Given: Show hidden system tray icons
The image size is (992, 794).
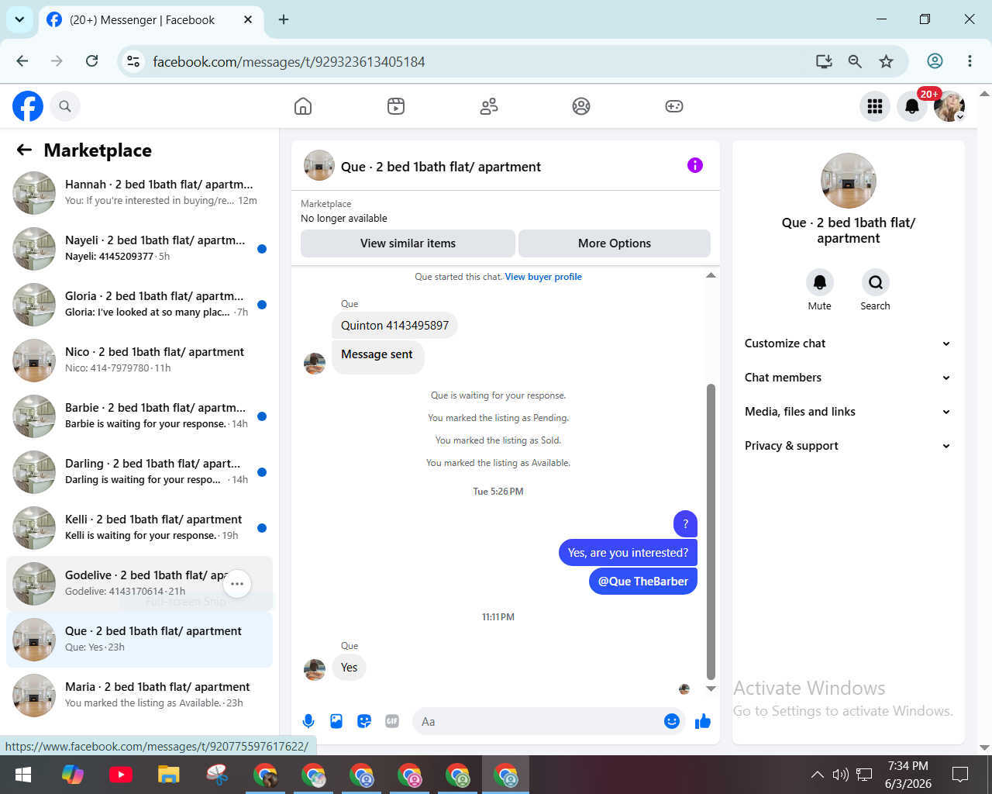Looking at the screenshot, I should click(x=818, y=775).
